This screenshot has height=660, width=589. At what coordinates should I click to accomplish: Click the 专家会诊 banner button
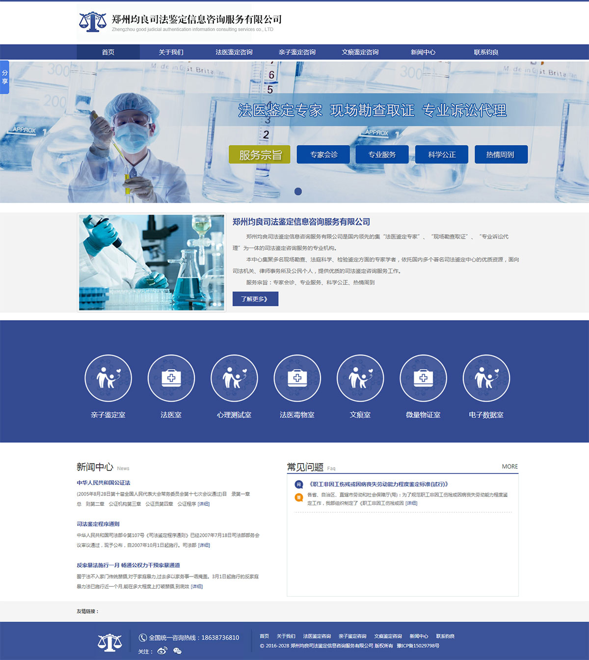pos(323,154)
